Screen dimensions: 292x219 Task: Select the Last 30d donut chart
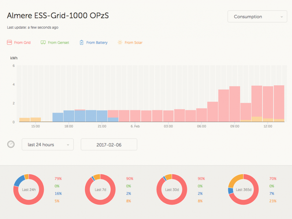coord(172,189)
